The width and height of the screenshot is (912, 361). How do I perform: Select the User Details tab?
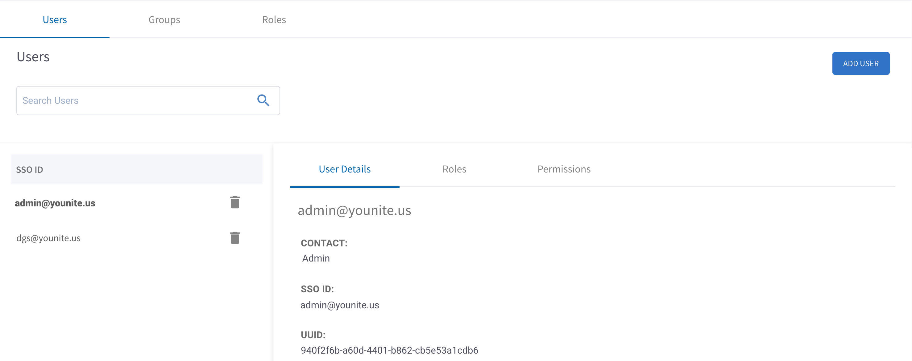[x=345, y=169]
